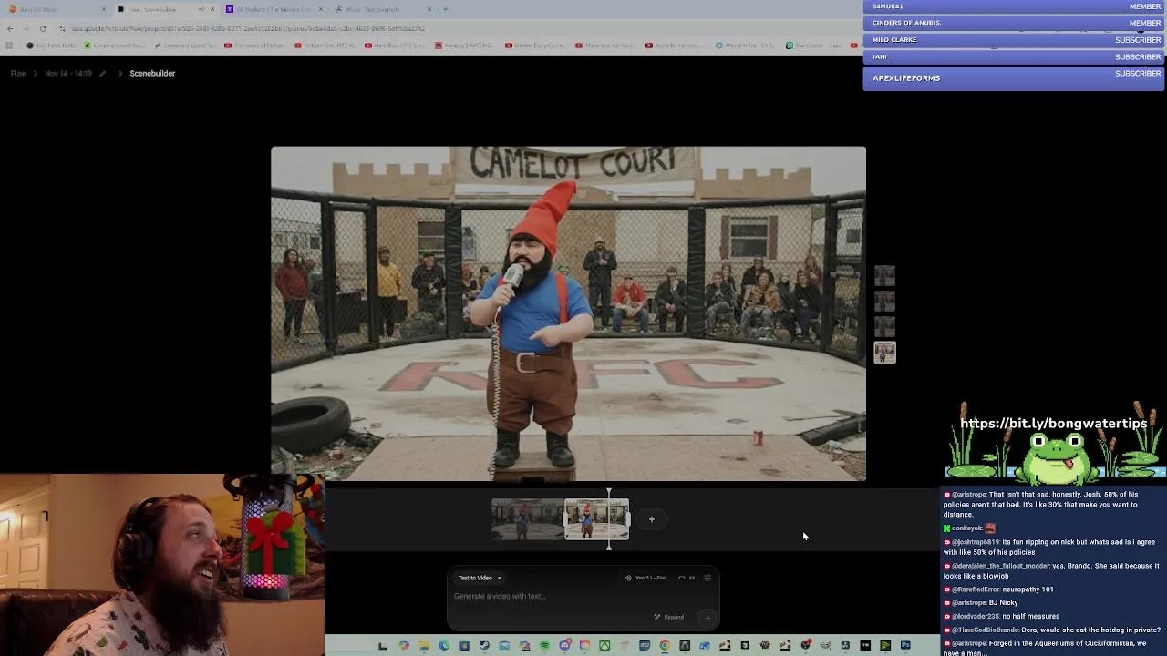The image size is (1167, 656).
Task: Click the browser address bar URL
Action: (x=248, y=28)
